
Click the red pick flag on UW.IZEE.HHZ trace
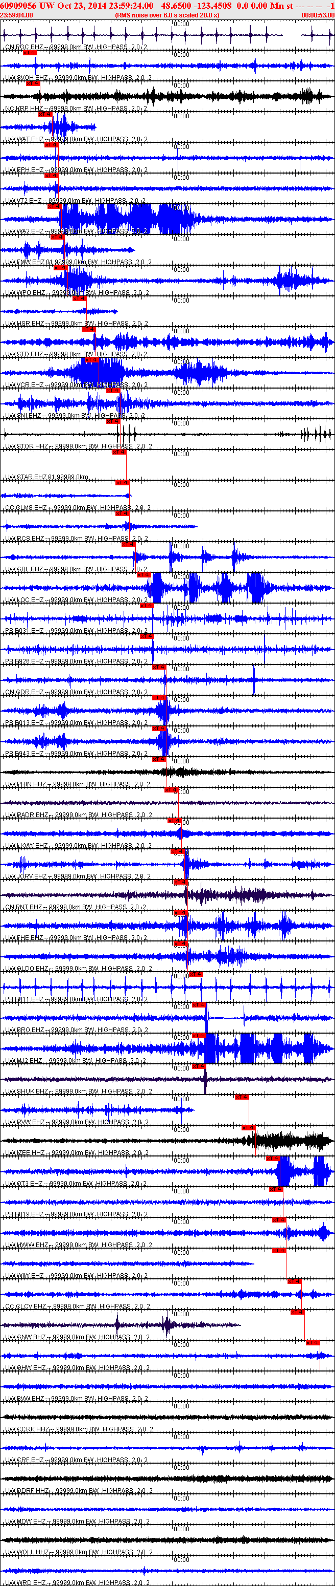coord(248,1128)
